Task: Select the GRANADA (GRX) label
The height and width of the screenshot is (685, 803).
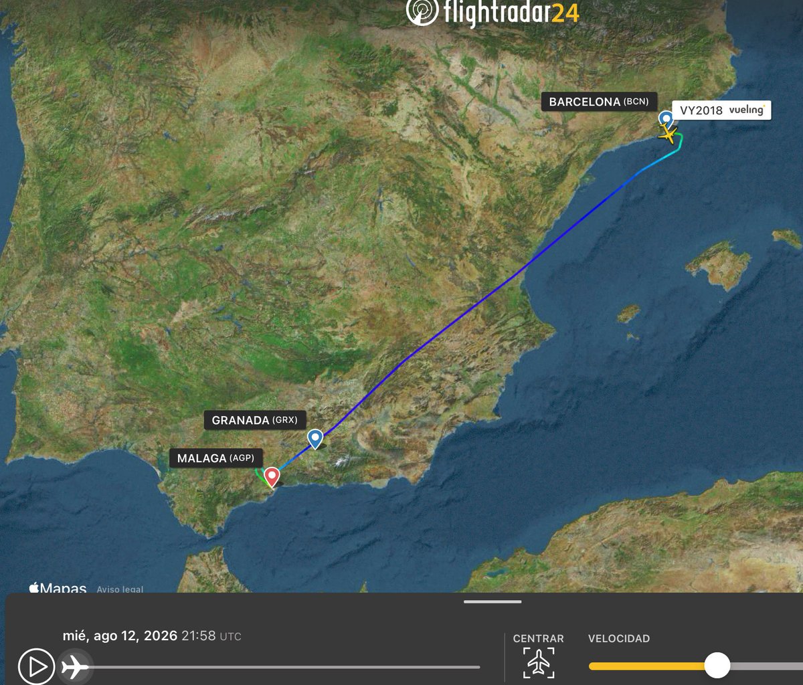Action: click(x=255, y=420)
